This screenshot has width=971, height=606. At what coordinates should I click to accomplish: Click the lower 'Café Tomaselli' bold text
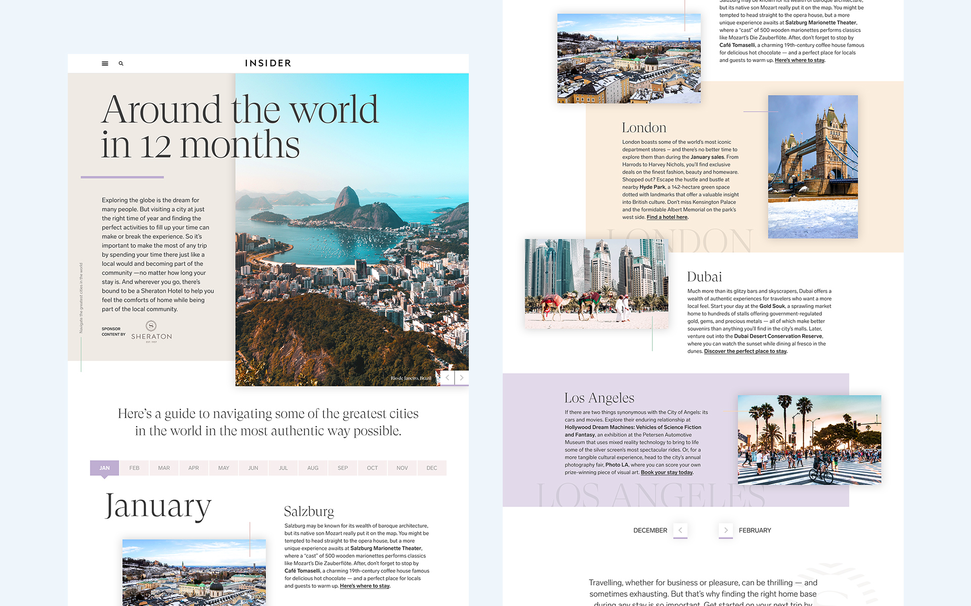pyautogui.click(x=302, y=571)
